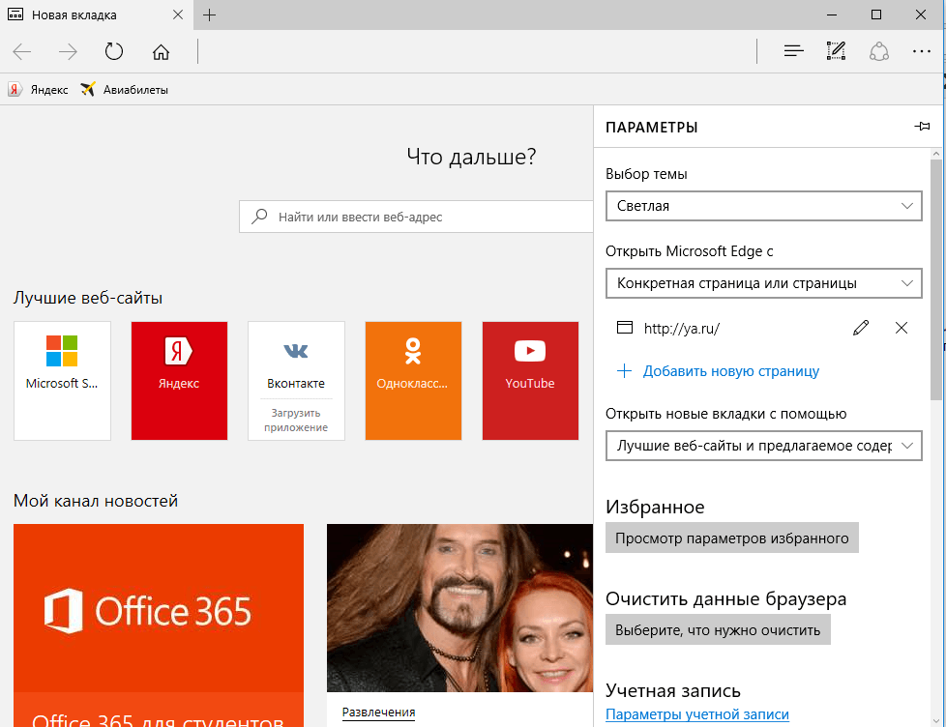Open the More actions ellipsis menu

(921, 51)
